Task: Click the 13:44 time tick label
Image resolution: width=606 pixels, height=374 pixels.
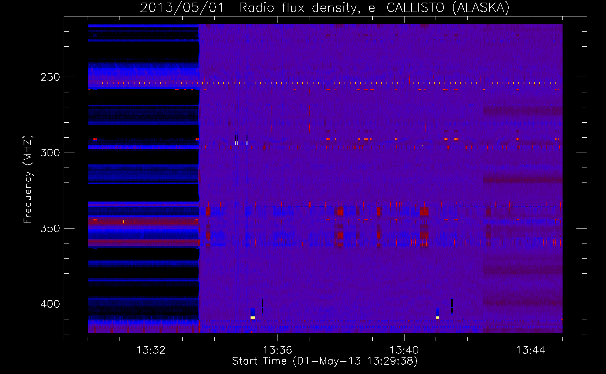Action: point(531,350)
